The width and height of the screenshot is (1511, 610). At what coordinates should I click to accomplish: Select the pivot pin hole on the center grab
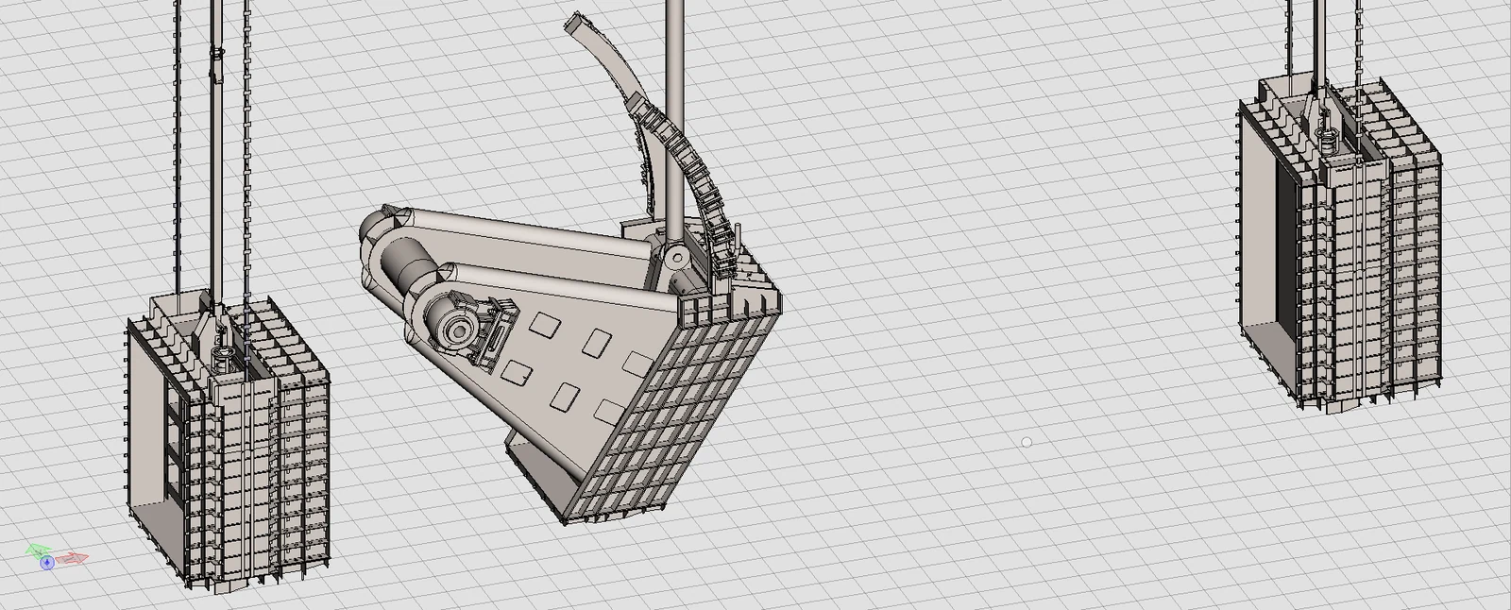pyautogui.click(x=675, y=257)
